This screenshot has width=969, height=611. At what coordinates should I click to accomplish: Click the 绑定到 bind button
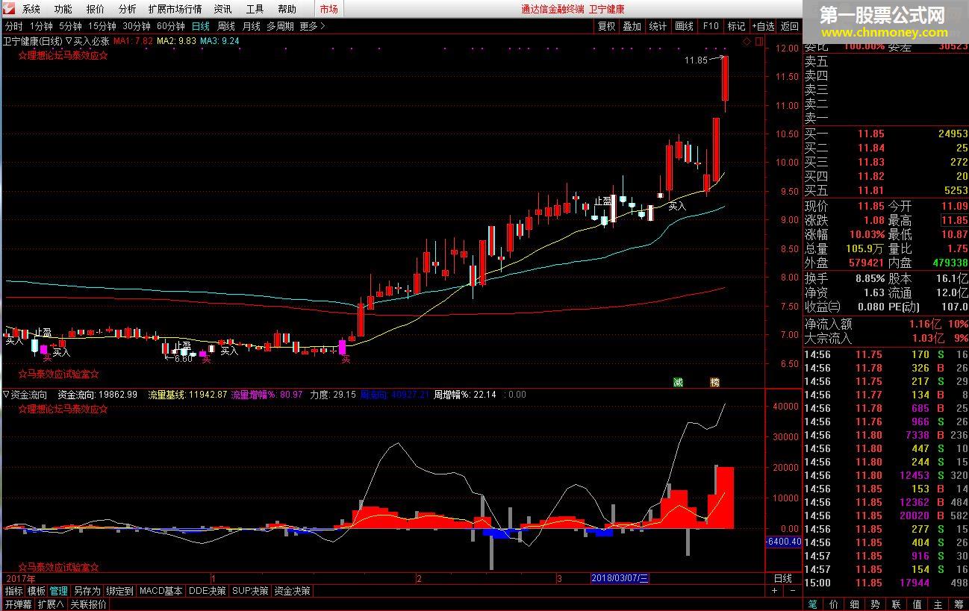tap(119, 591)
